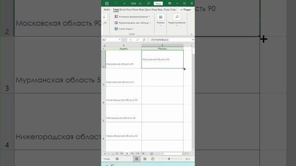Select row 5 header
The width and height of the screenshot is (296, 166).
[104, 113]
